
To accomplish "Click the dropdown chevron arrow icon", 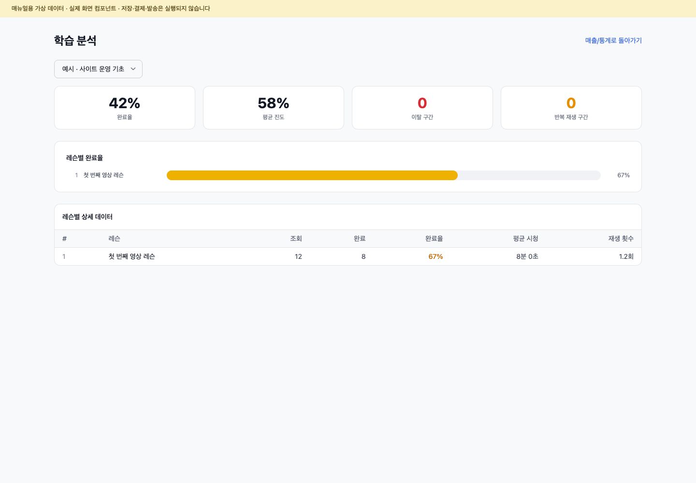I will tap(133, 69).
